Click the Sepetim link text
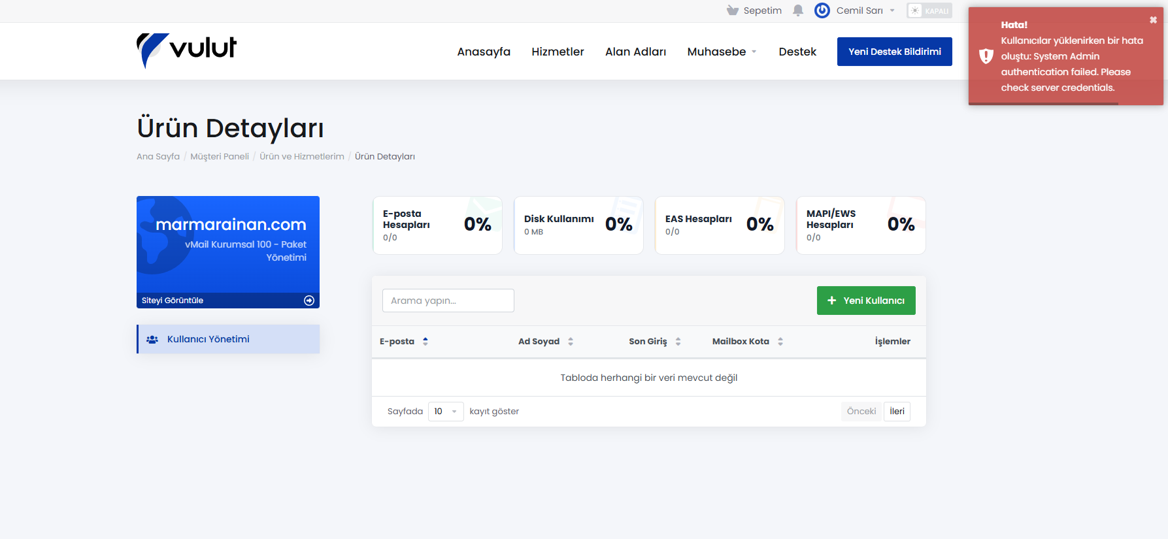This screenshot has height=539, width=1168. [x=763, y=10]
